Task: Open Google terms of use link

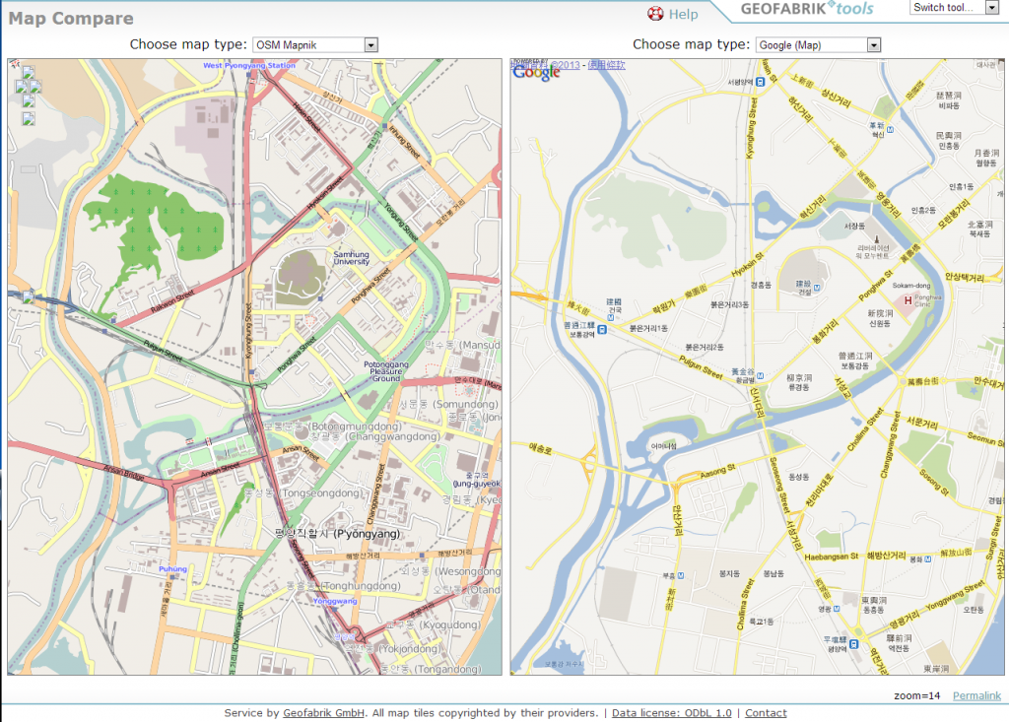Action: point(606,64)
